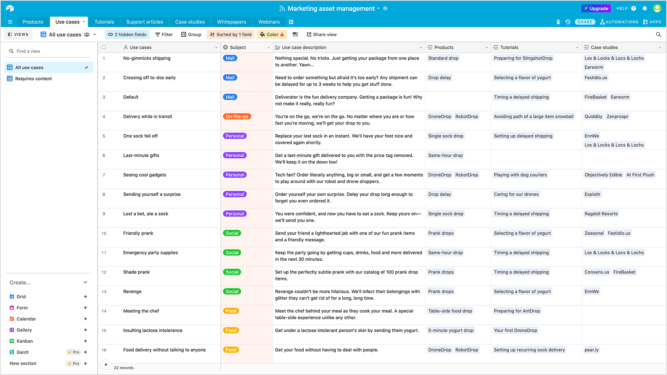The image size is (667, 375).
Task: Open the help question mark icon
Action: point(634,8)
